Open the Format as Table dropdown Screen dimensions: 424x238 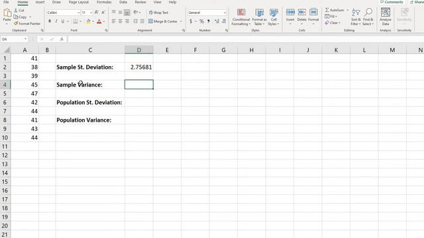(259, 17)
